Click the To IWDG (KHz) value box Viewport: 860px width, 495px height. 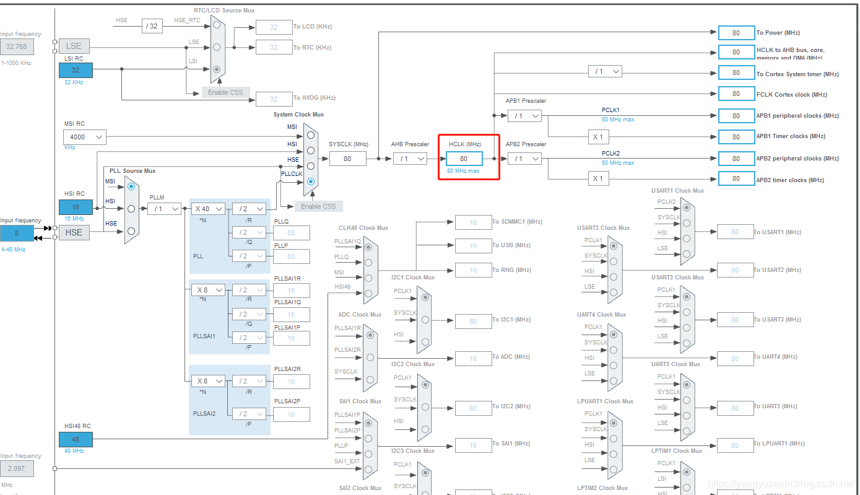coord(274,99)
